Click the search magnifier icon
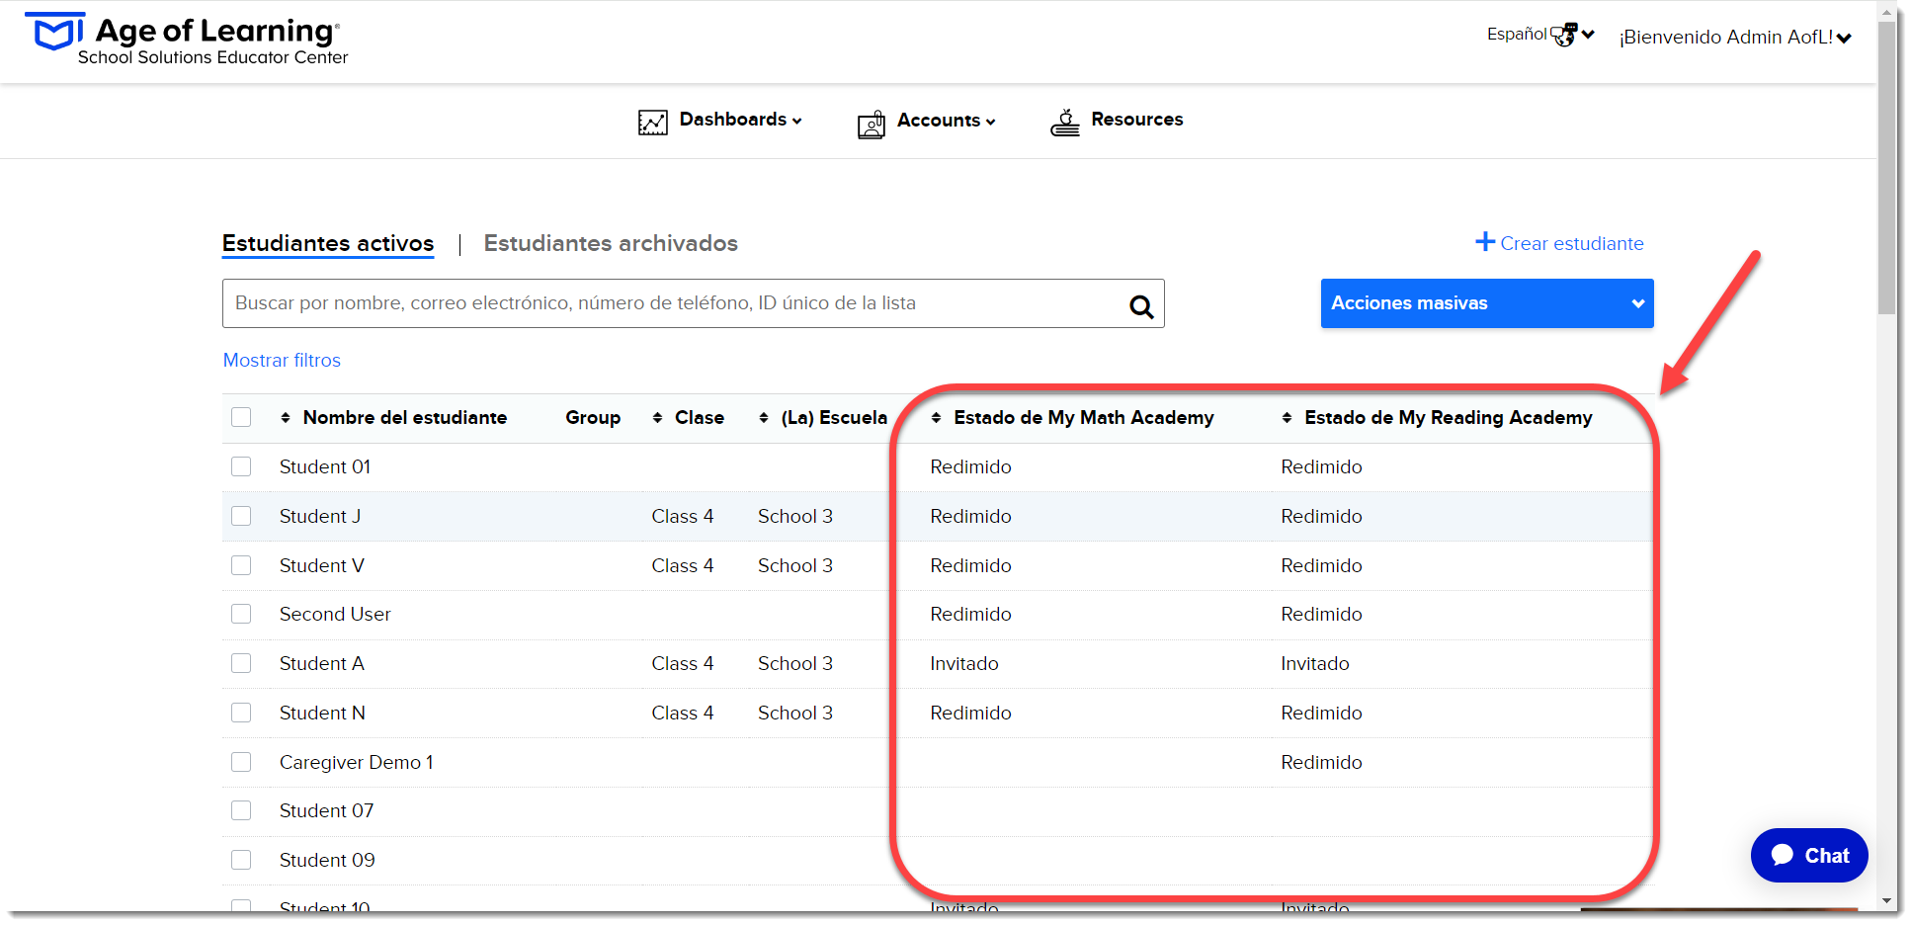1912x926 pixels. point(1141,307)
